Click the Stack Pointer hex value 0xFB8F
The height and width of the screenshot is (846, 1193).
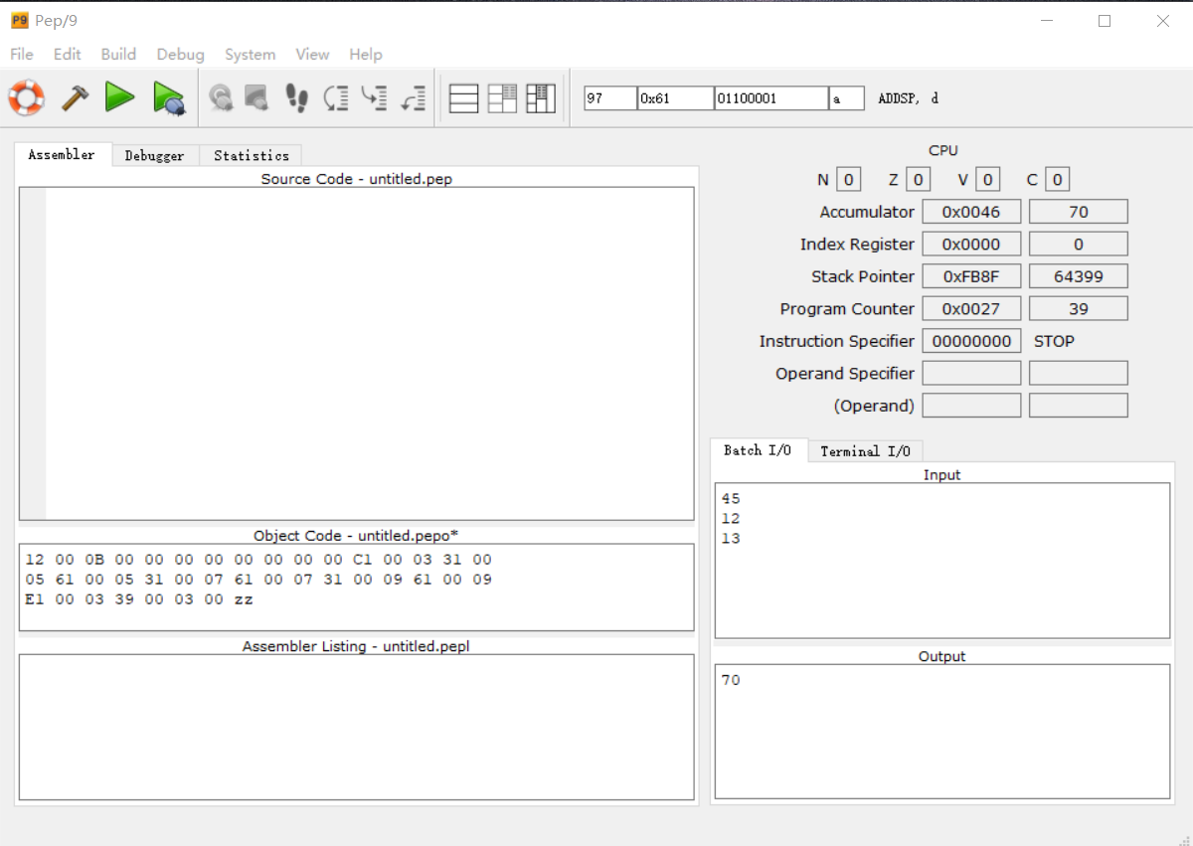pyautogui.click(x=971, y=276)
